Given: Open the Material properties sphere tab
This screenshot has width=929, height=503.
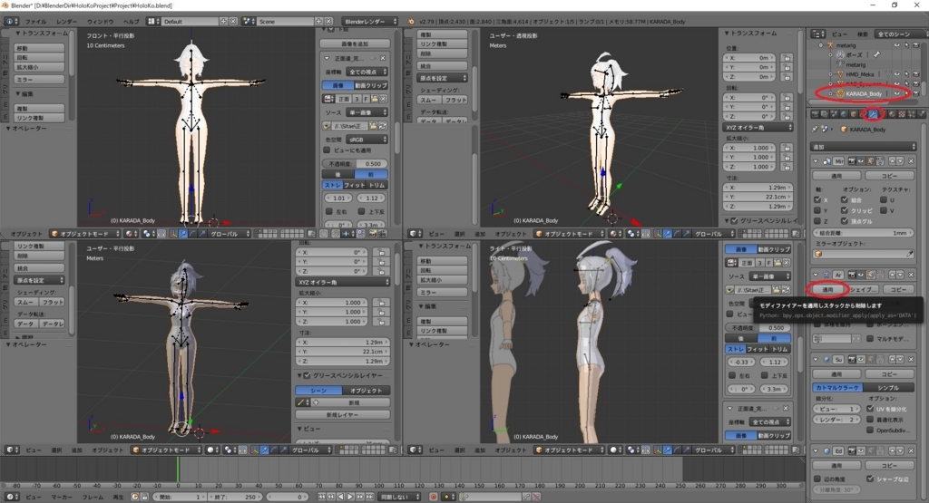Looking at the screenshot, I should point(892,114).
